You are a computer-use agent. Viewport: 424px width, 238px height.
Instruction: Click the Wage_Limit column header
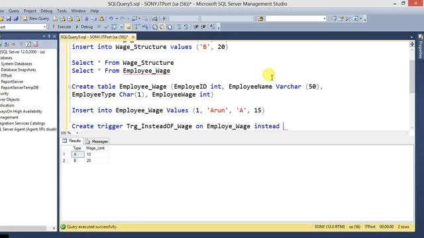tap(95, 148)
